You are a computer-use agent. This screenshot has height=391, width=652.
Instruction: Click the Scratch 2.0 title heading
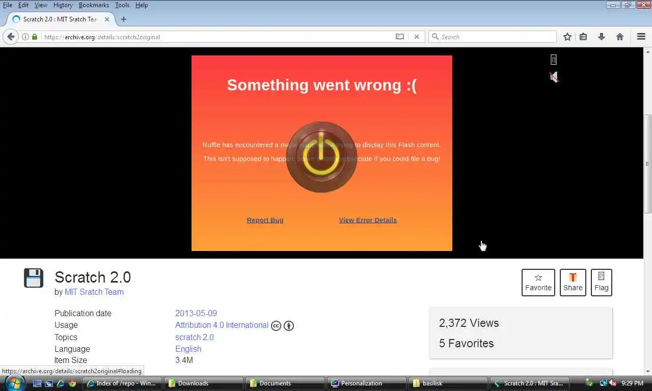tap(93, 277)
